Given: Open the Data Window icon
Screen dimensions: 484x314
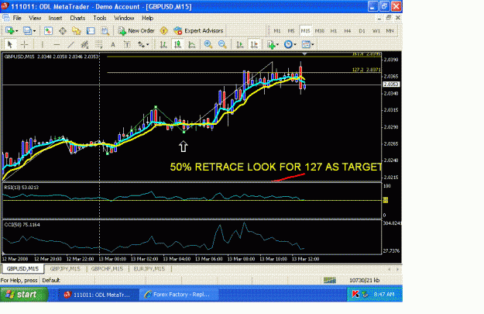Looking at the screenshot, I should click(63, 30).
